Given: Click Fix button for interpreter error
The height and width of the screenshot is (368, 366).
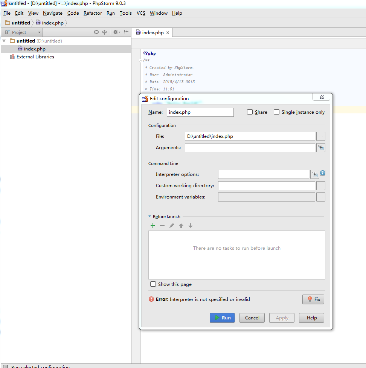Looking at the screenshot, I should [x=313, y=299].
